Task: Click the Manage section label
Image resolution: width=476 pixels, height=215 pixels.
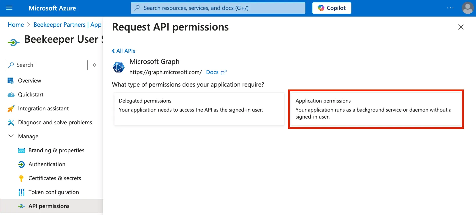Action: tap(28, 136)
